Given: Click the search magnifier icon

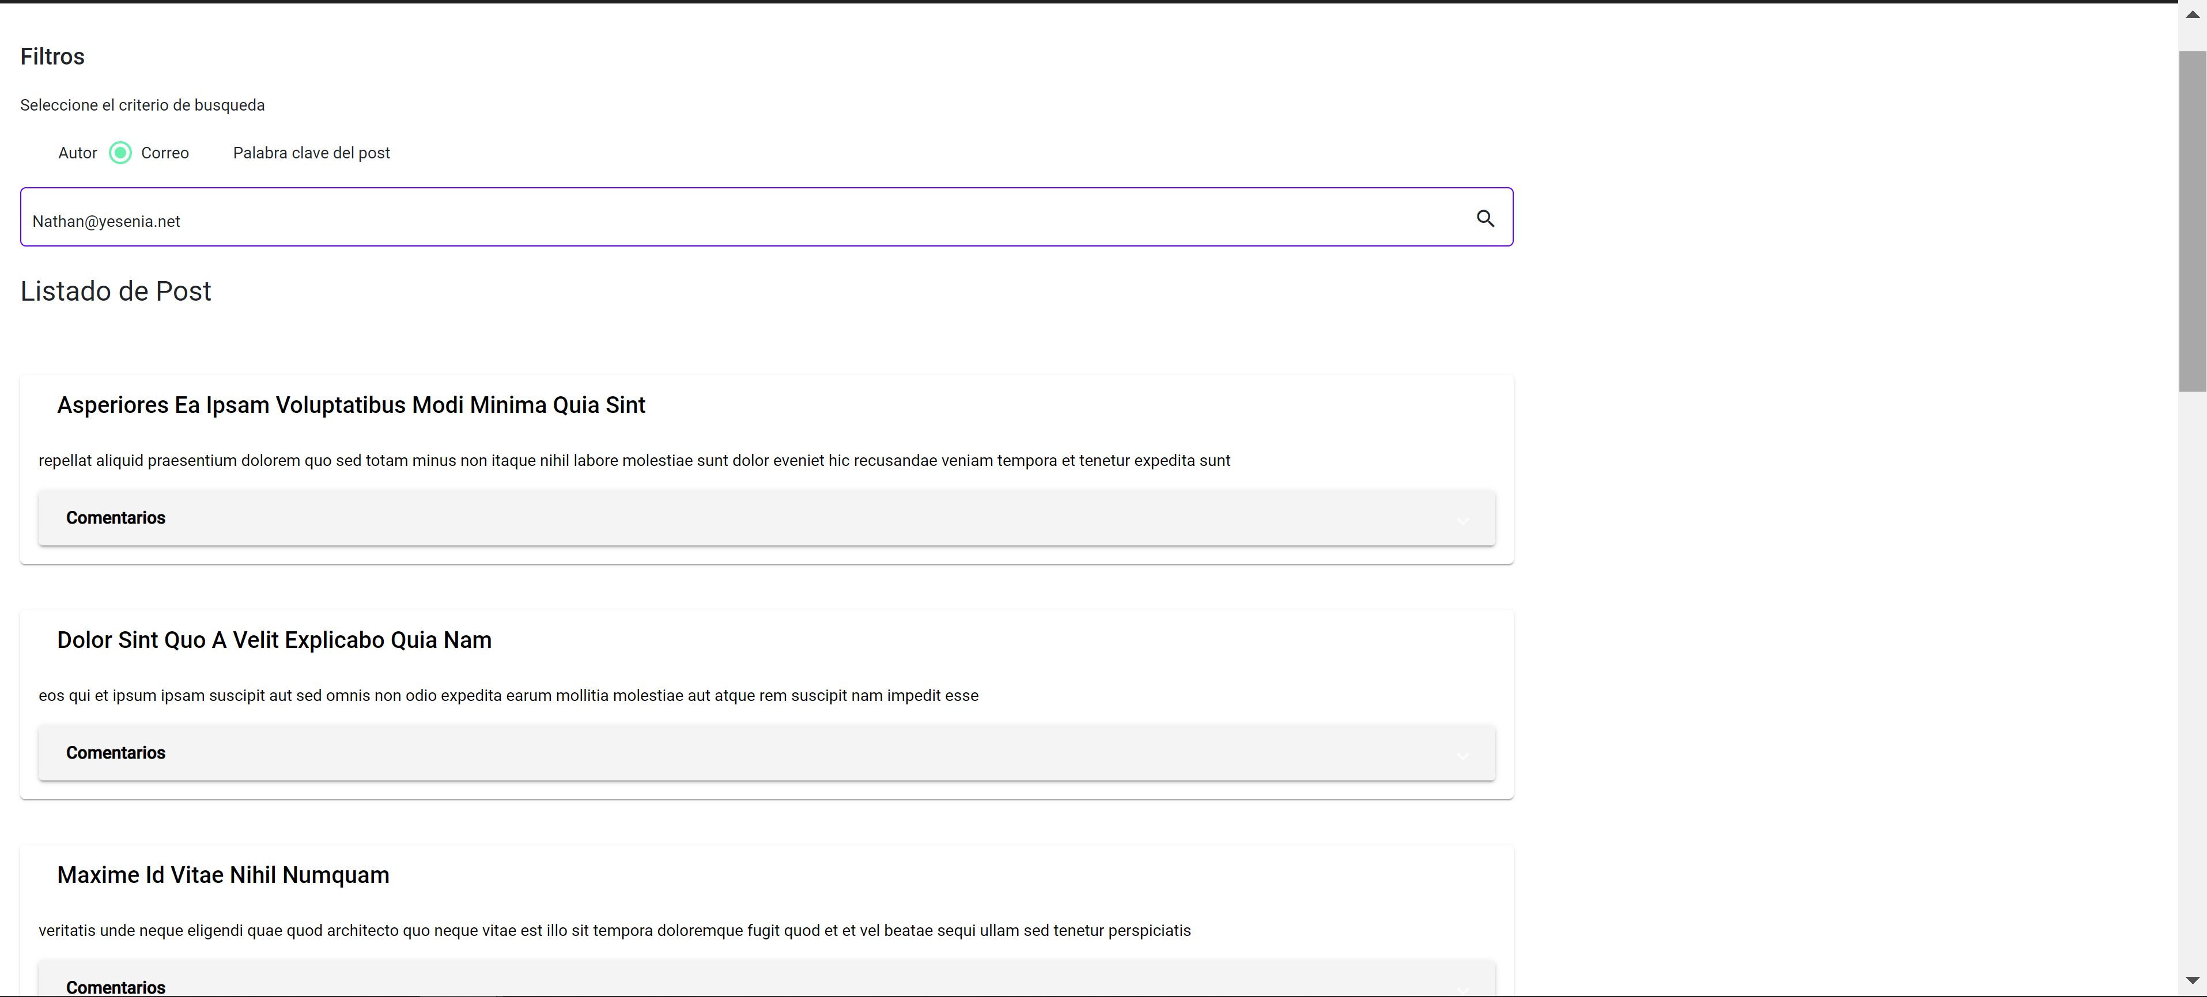Looking at the screenshot, I should tap(1486, 218).
